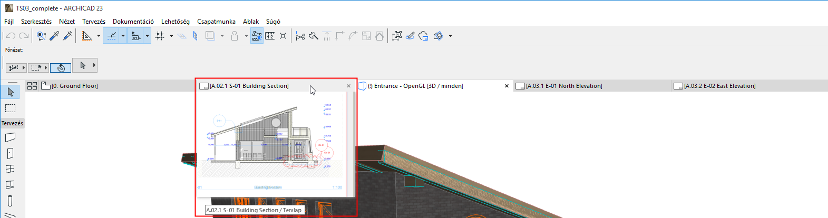Switch to the 0. Ground Floor tab
The width and height of the screenshot is (828, 218).
point(118,86)
